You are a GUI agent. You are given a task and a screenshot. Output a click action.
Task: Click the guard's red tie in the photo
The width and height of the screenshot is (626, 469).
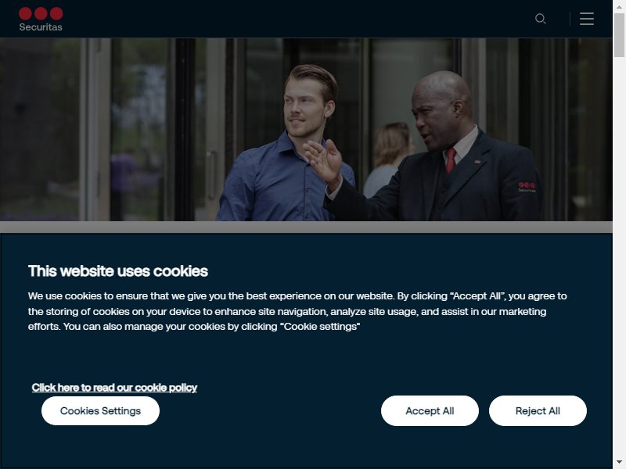[x=451, y=160]
